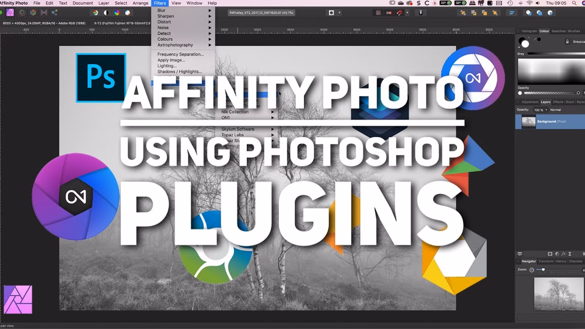Click the Auto Contrast icon in toolbar
Viewport: 585px width, 329px height.
pos(106,13)
